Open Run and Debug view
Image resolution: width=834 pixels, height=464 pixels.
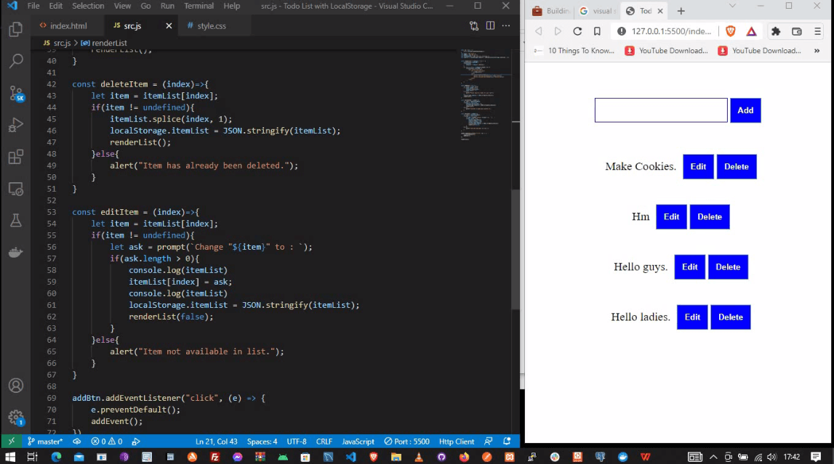pos(15,125)
